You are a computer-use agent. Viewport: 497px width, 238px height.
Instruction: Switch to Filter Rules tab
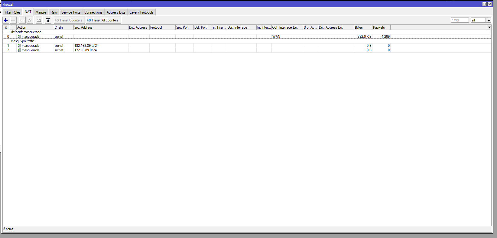tap(13, 12)
